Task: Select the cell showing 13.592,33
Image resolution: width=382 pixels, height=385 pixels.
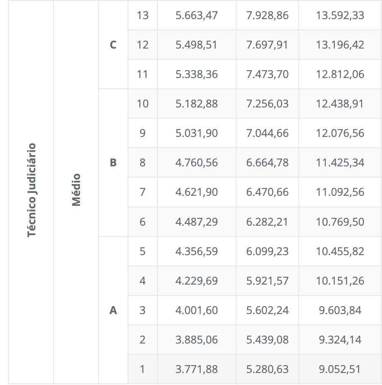Action: [x=340, y=15]
